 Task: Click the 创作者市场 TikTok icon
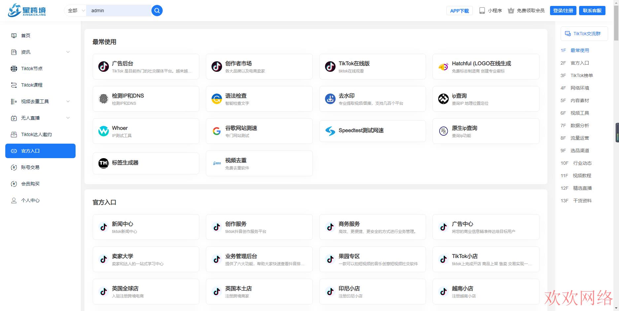(217, 67)
